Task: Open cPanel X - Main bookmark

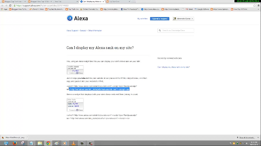Action: (36, 9)
